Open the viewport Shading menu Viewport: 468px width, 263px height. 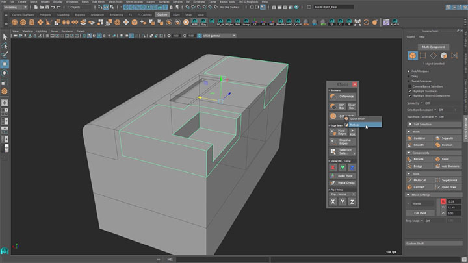tap(27, 31)
